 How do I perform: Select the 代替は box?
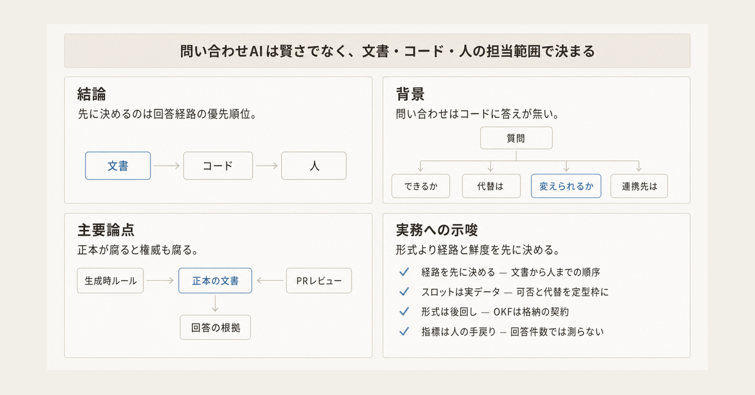[x=491, y=186]
